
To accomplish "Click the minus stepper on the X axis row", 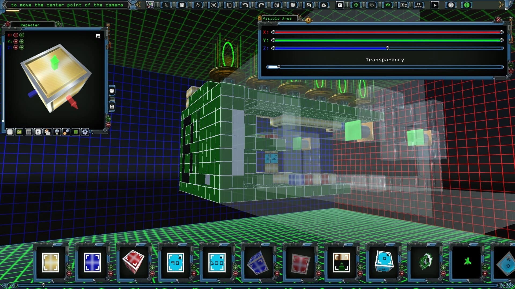I will click(x=15, y=35).
